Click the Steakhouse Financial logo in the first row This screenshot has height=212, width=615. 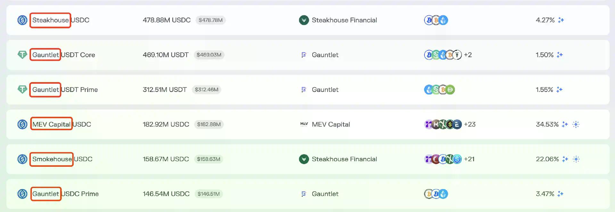[x=304, y=20]
